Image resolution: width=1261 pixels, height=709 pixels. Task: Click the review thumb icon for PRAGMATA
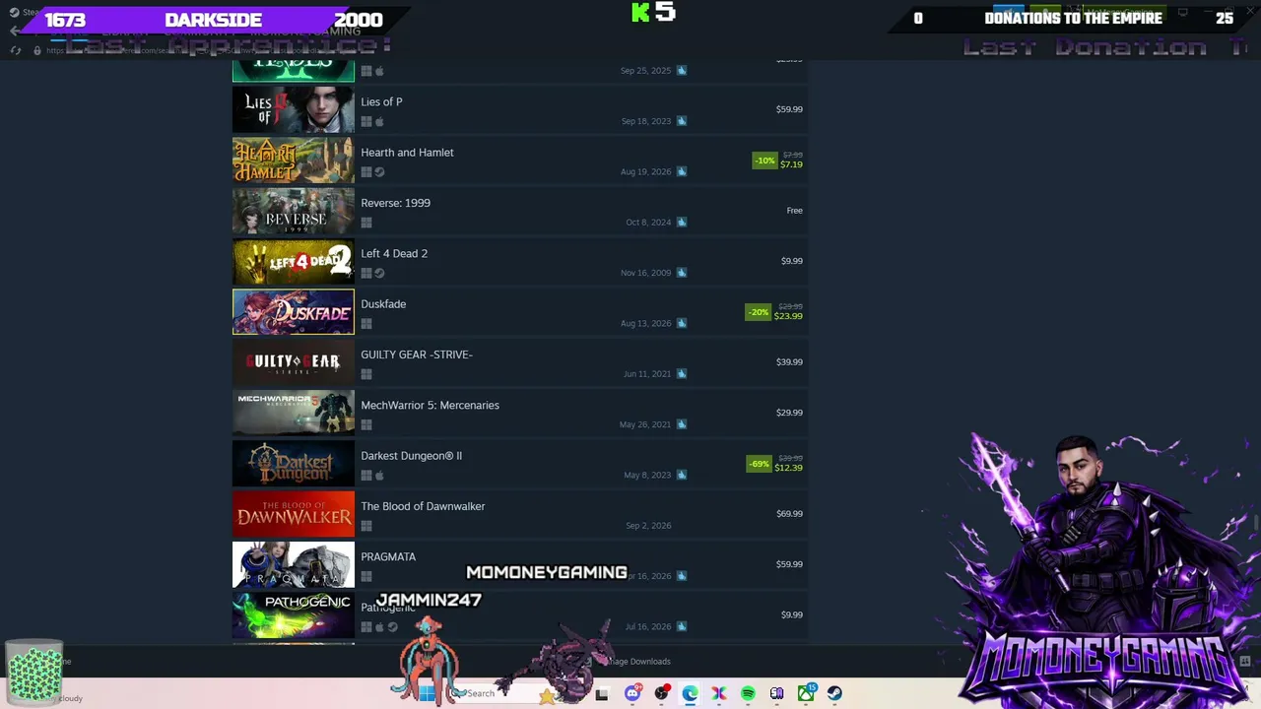[x=682, y=576]
